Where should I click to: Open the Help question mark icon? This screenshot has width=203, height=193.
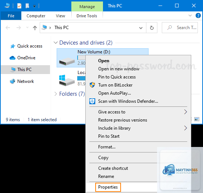click(198, 16)
